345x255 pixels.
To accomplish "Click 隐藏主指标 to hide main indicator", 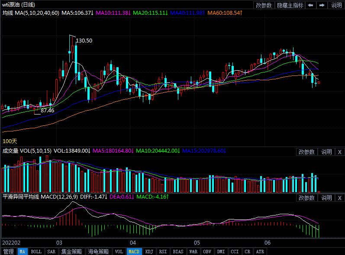I will [290, 5].
